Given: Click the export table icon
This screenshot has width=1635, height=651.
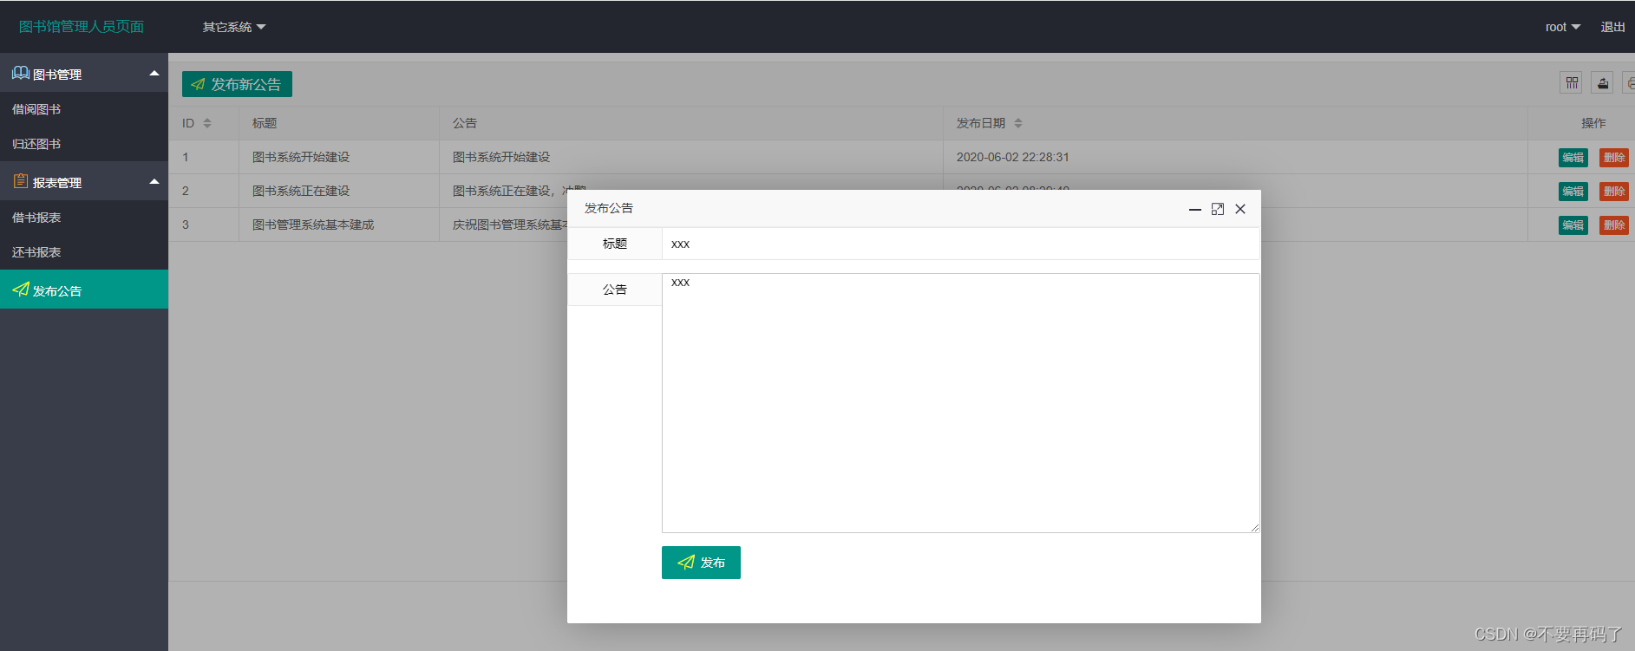Looking at the screenshot, I should 1603,83.
